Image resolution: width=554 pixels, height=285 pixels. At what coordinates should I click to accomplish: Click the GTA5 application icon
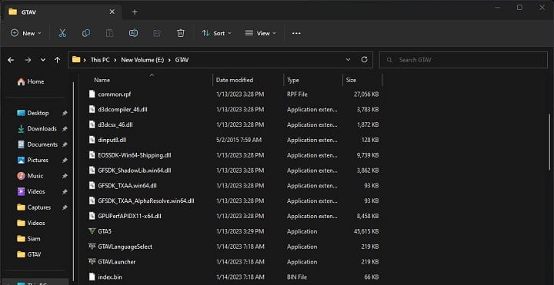(92, 231)
